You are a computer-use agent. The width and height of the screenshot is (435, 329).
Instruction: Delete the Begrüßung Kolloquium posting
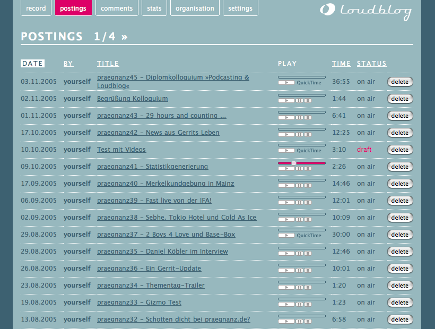click(400, 99)
